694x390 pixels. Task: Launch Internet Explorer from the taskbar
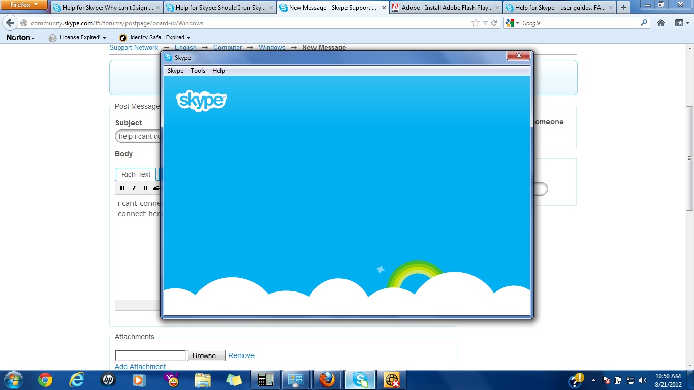click(x=77, y=380)
